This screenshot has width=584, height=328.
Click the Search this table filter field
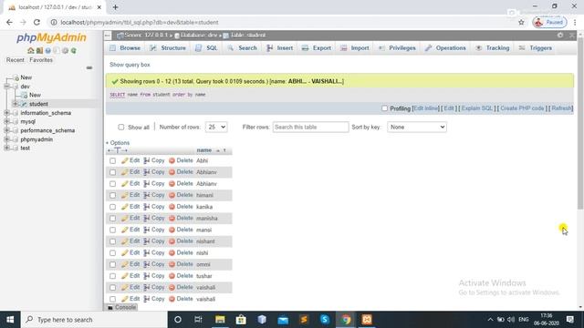(310, 128)
